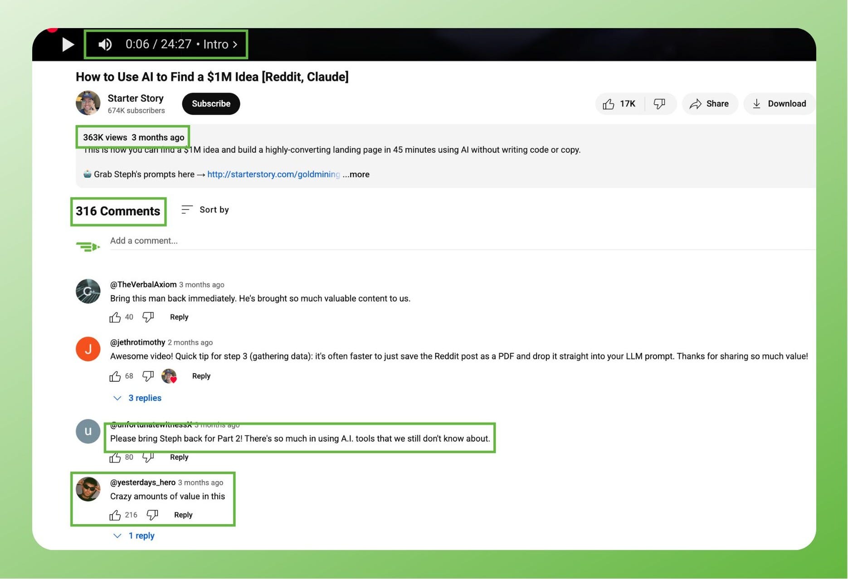Reply to @yesterdays_hero's comment

tap(183, 515)
